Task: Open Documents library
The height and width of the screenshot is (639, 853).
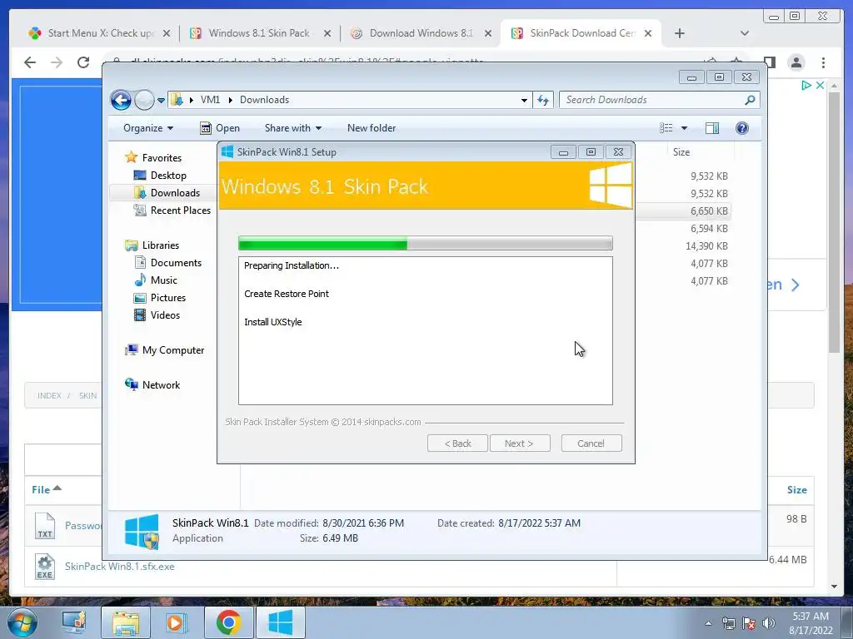Action: pyautogui.click(x=168, y=262)
